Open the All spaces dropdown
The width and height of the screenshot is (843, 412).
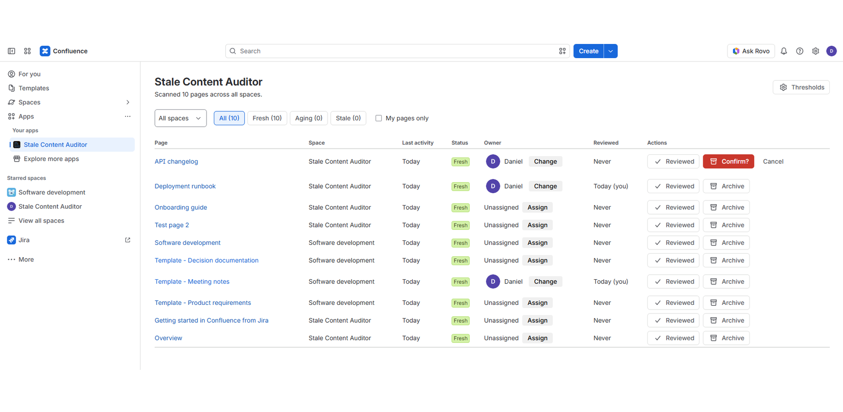[181, 118]
